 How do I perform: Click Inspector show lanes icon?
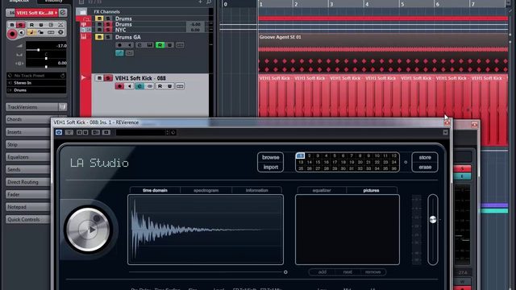click(51, 32)
